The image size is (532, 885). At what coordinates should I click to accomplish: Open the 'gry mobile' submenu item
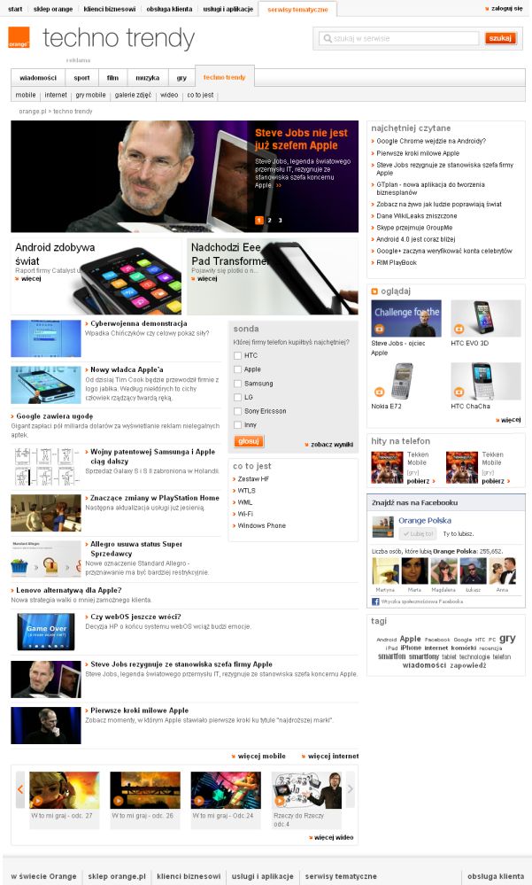(90, 95)
